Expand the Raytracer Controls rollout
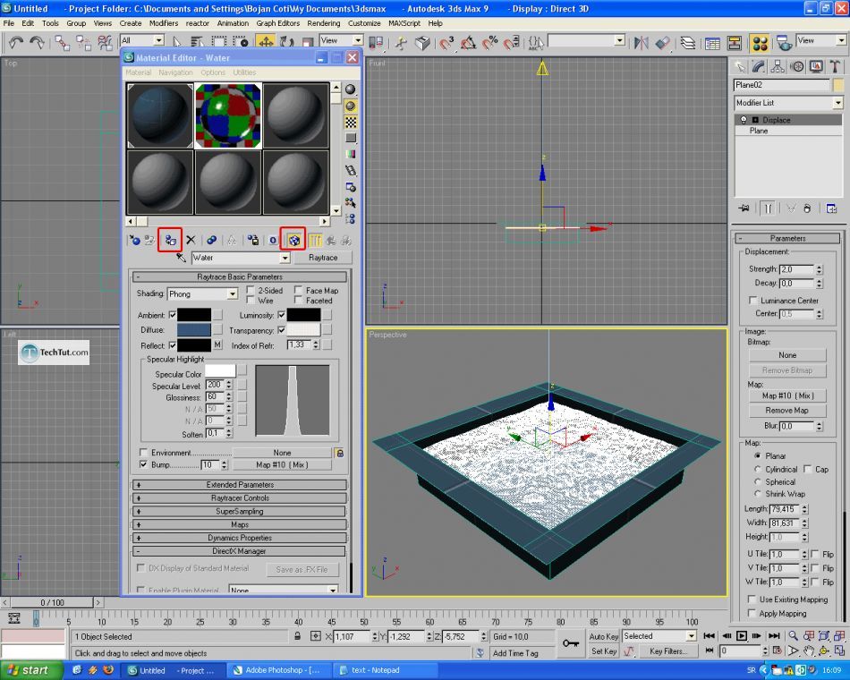This screenshot has height=680, width=850. [240, 497]
